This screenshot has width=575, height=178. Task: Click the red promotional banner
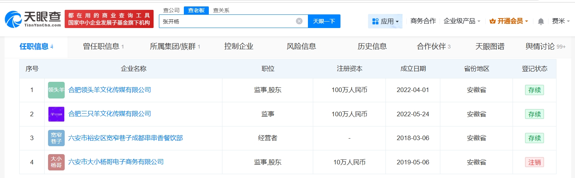click(x=109, y=19)
